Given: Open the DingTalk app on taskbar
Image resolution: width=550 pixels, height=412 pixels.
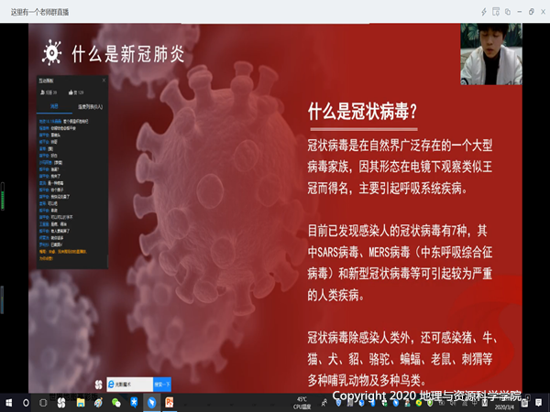Looking at the screenshot, I should pos(151,402).
